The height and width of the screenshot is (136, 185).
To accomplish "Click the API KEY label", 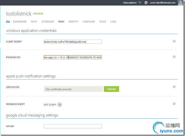I will (10, 126).
